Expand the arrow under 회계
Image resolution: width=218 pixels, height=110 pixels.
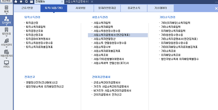point(6,14)
